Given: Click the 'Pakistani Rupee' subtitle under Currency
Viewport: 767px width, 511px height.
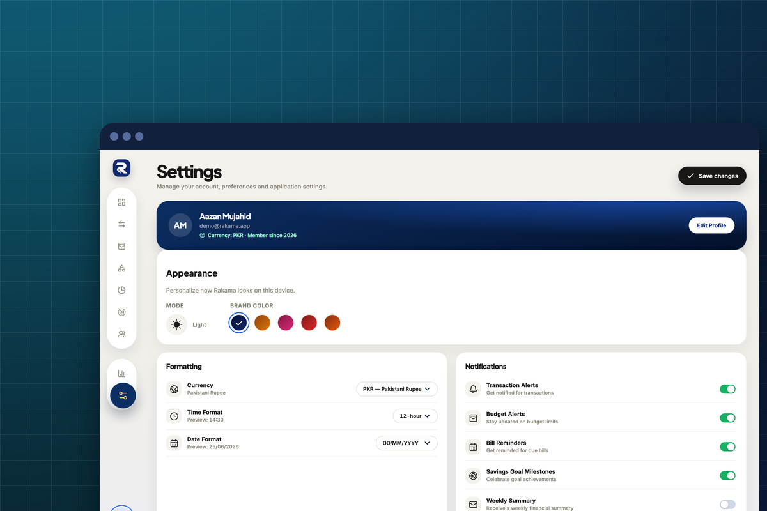Looking at the screenshot, I should pyautogui.click(x=206, y=393).
